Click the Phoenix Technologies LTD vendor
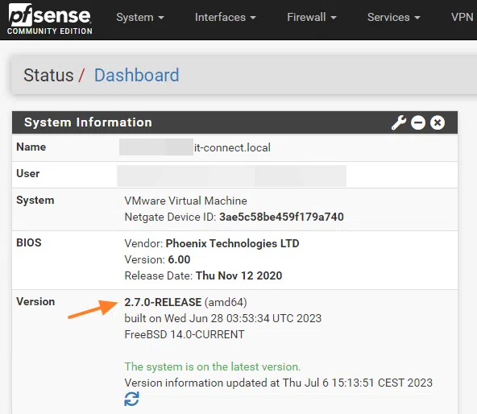The width and height of the screenshot is (477, 414). [232, 243]
